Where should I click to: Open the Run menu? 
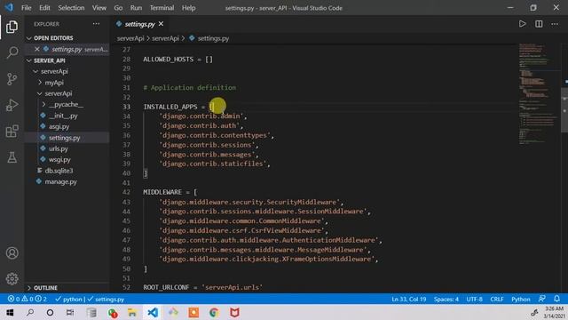[x=136, y=8]
